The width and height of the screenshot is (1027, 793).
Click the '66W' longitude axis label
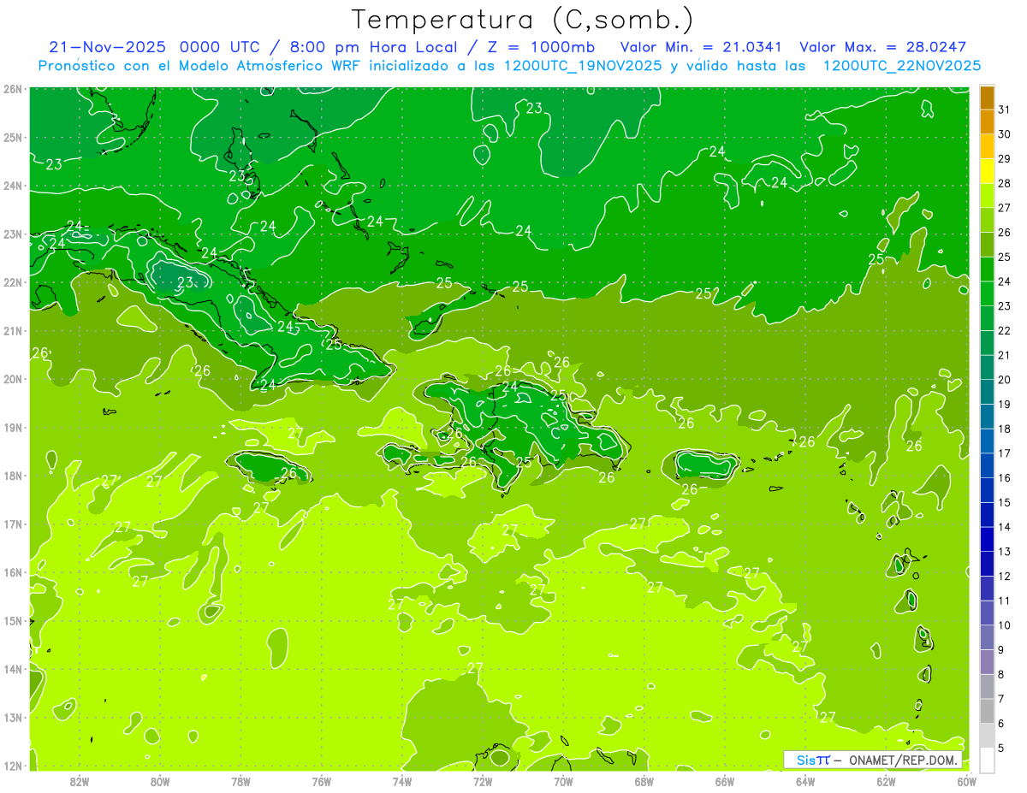[x=725, y=781]
